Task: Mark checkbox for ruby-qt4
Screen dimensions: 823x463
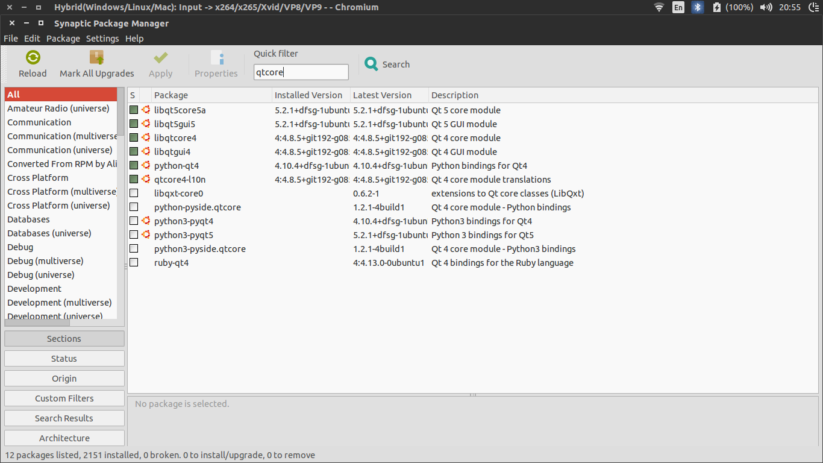Action: click(134, 263)
